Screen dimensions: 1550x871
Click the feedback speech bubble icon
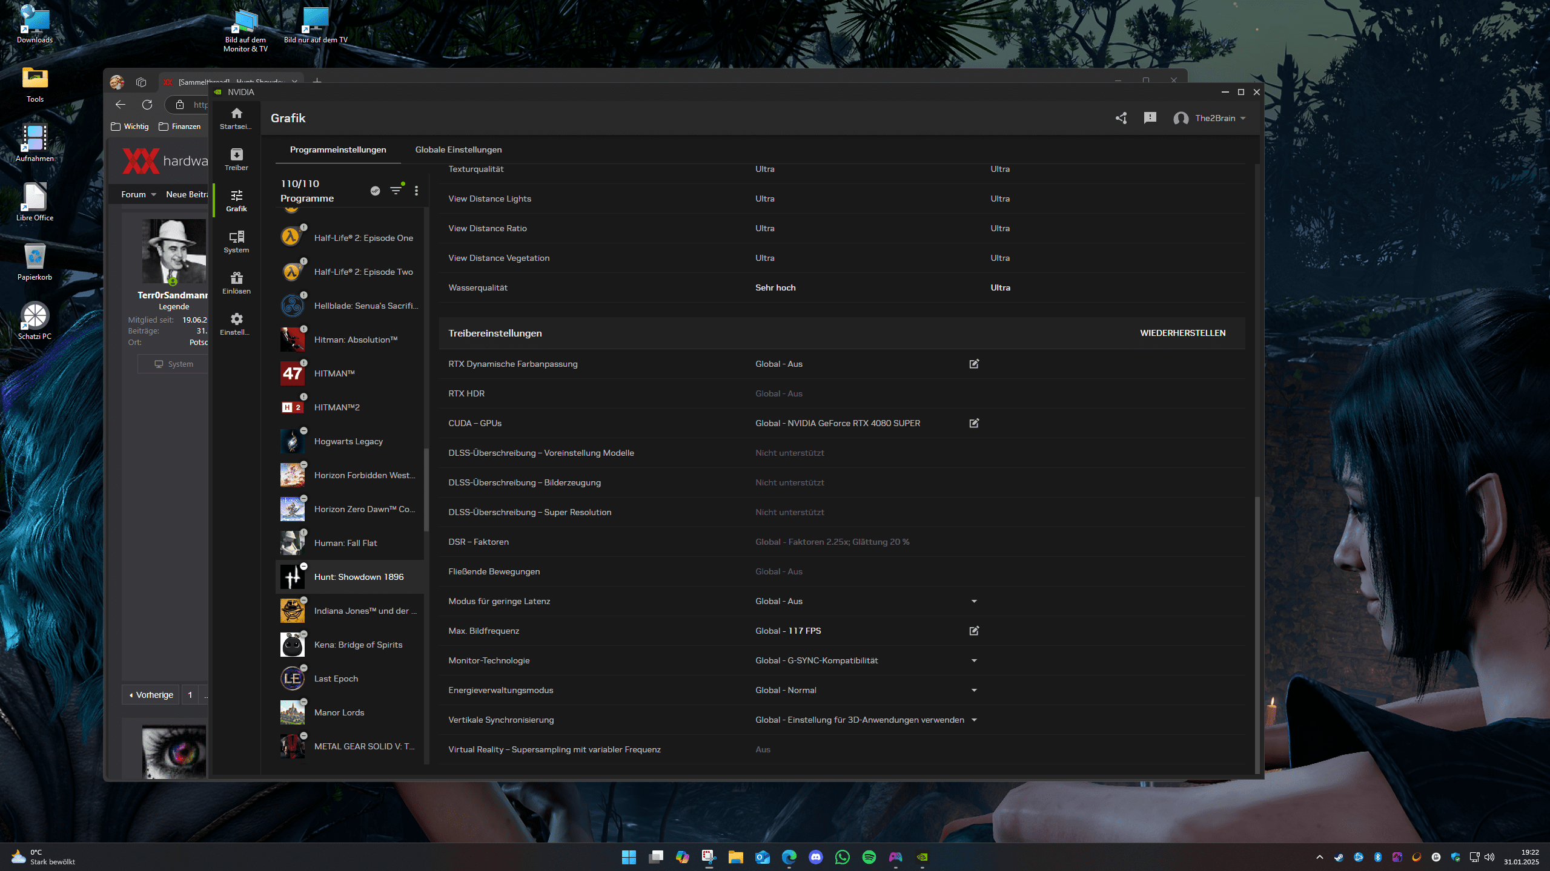point(1150,118)
